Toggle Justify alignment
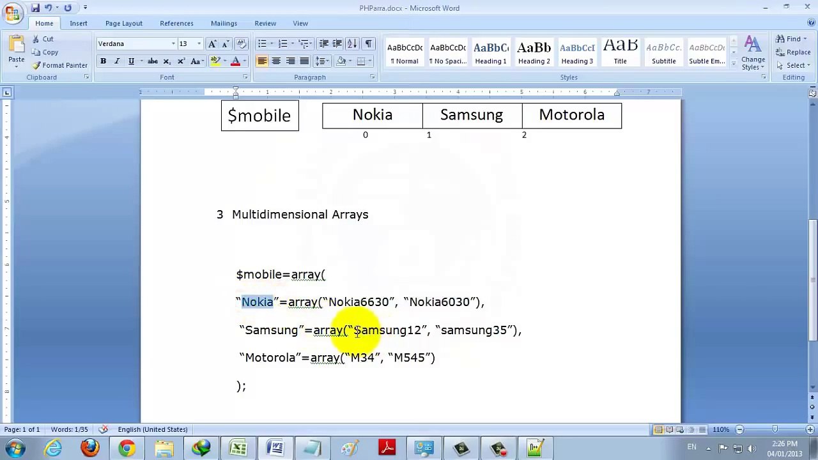818x460 pixels. [x=304, y=61]
